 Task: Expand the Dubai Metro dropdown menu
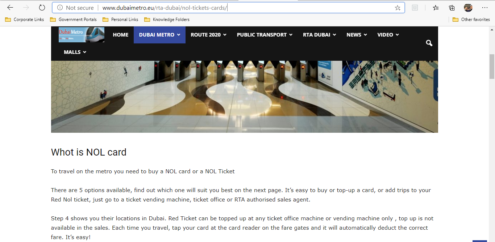pos(159,35)
